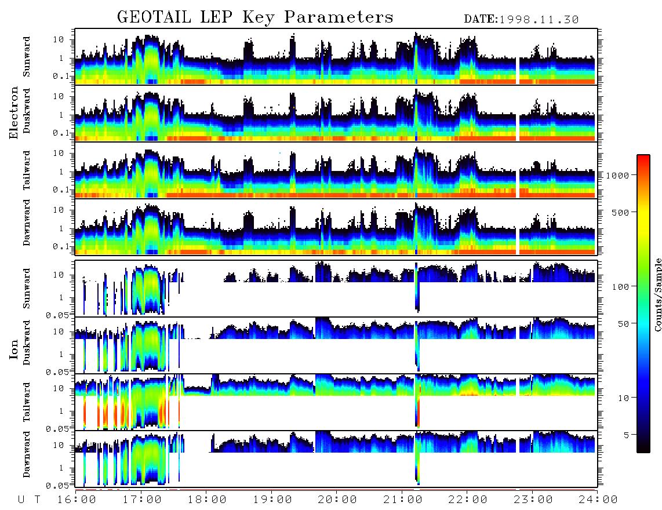662x510 pixels.
Task: Click inside the Electron Dawnward spectrogram panel
Action: point(336,227)
